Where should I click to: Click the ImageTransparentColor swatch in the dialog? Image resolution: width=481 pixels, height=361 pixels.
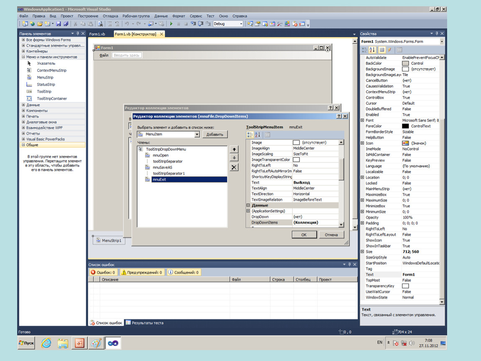coord(296,160)
